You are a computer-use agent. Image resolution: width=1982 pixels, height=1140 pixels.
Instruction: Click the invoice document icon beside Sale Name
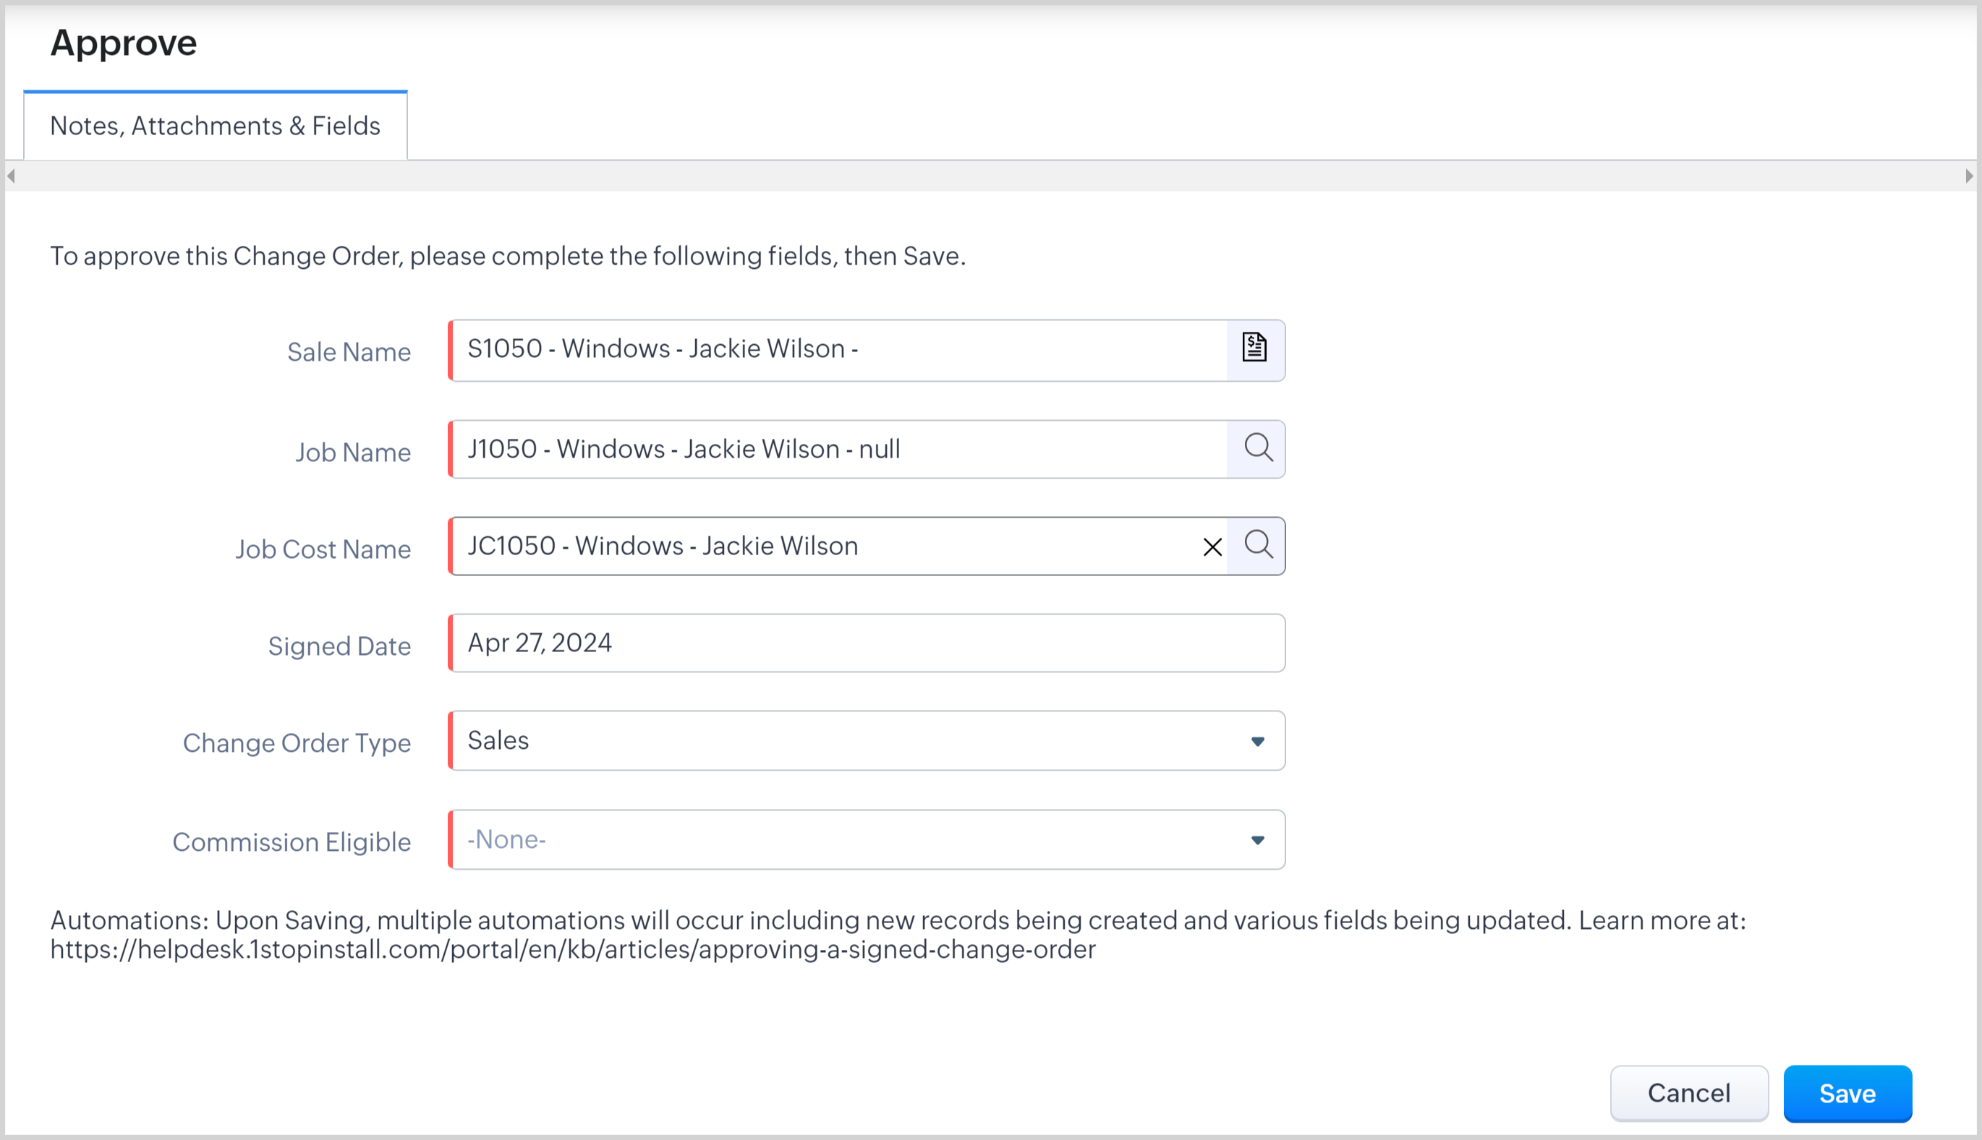(1254, 348)
